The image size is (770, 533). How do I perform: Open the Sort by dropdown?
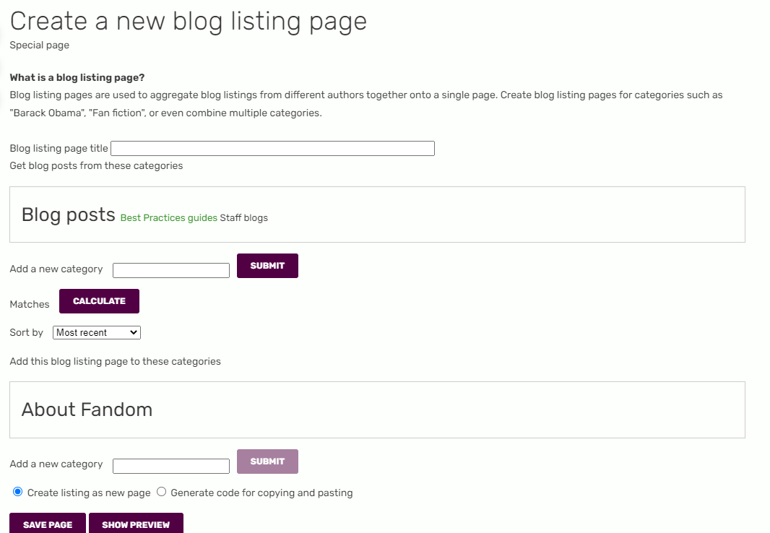(97, 333)
